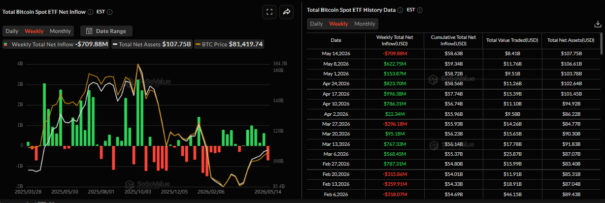Click the $59.34B cumulative inflow cell

[453, 64]
